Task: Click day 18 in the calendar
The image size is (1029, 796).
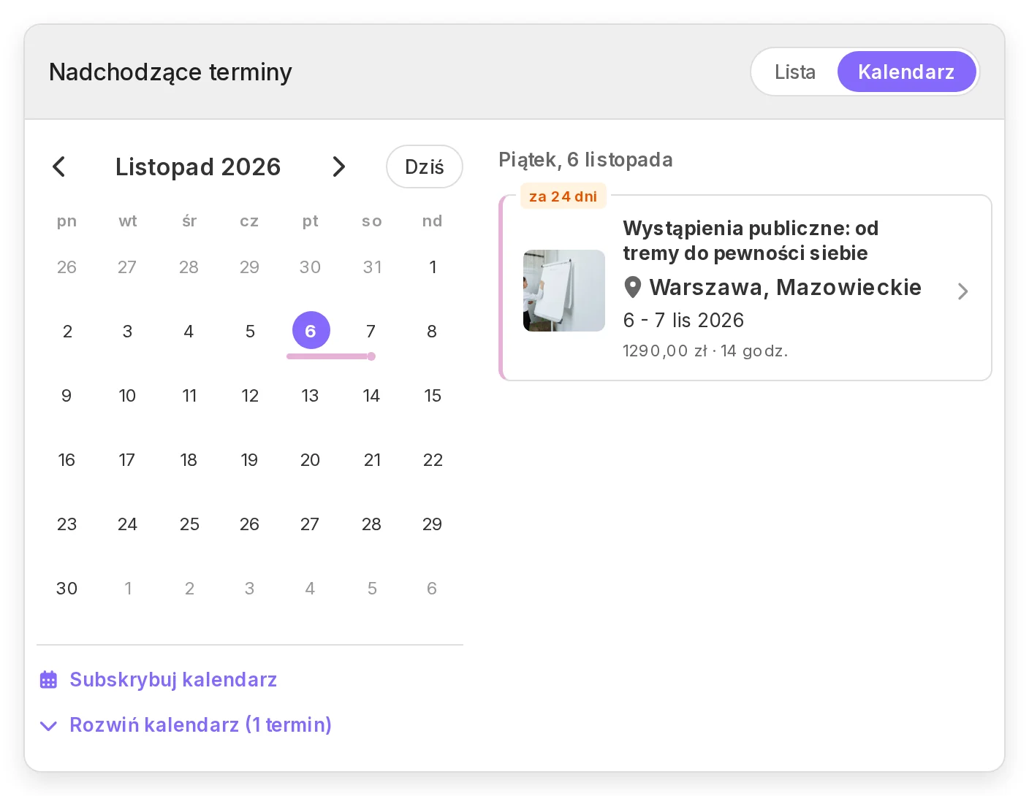Action: (x=189, y=460)
